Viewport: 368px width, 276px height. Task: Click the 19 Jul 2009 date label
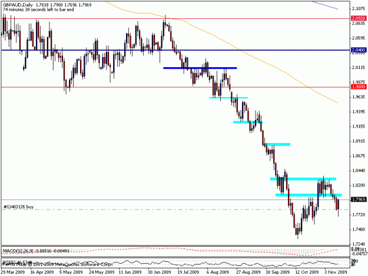click(x=188, y=272)
